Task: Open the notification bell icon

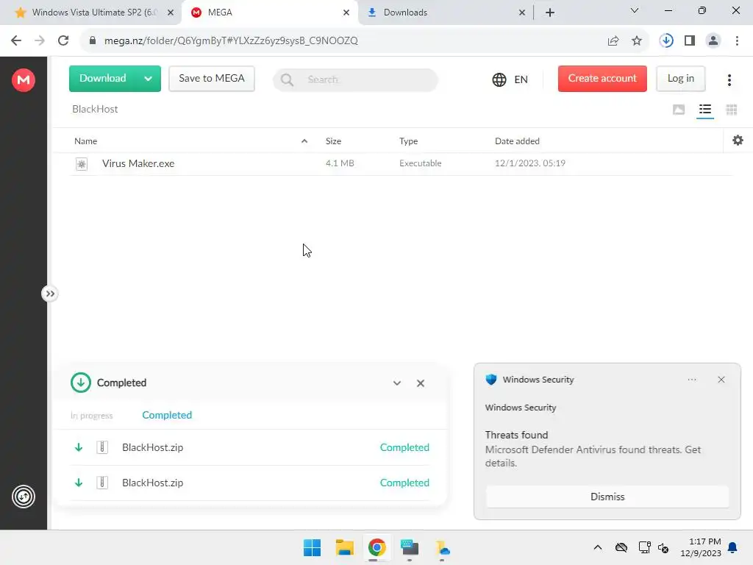Action: [x=732, y=547]
